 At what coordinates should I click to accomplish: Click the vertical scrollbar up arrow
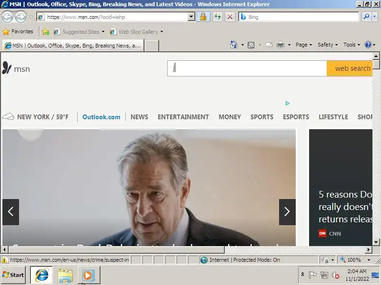pos(376,56)
